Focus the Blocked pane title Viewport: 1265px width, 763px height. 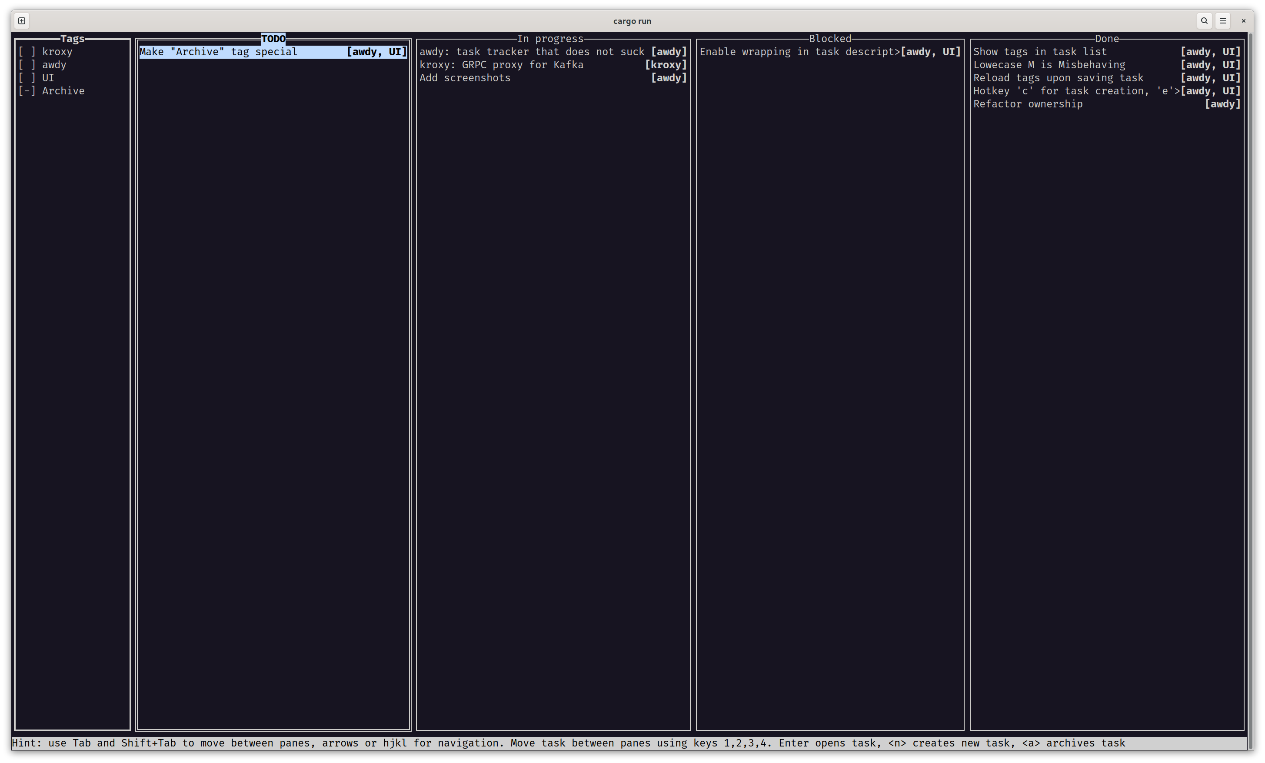pos(830,39)
